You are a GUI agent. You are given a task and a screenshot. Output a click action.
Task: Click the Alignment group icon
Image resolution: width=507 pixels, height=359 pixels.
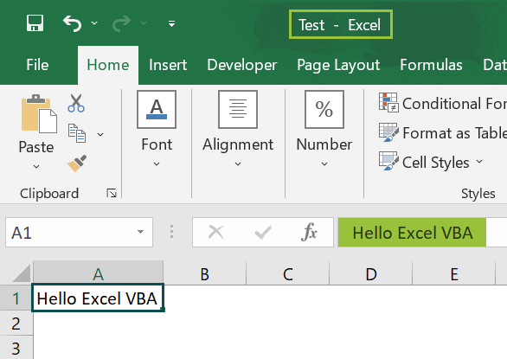(238, 109)
